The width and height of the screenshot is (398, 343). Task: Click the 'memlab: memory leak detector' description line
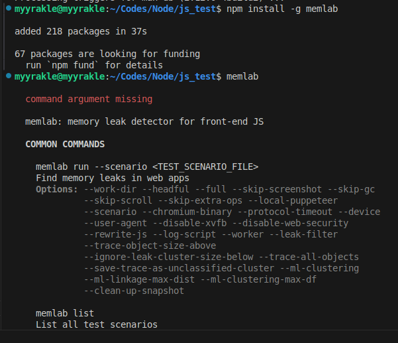(x=144, y=121)
